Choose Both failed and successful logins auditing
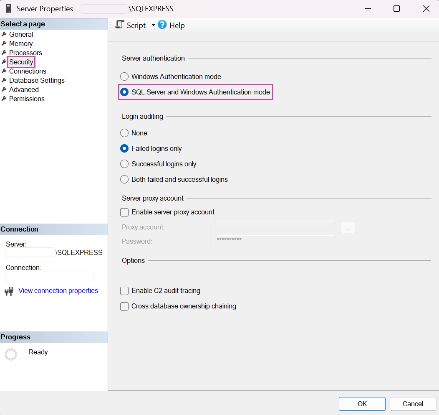The height and width of the screenshot is (415, 439). coord(124,179)
